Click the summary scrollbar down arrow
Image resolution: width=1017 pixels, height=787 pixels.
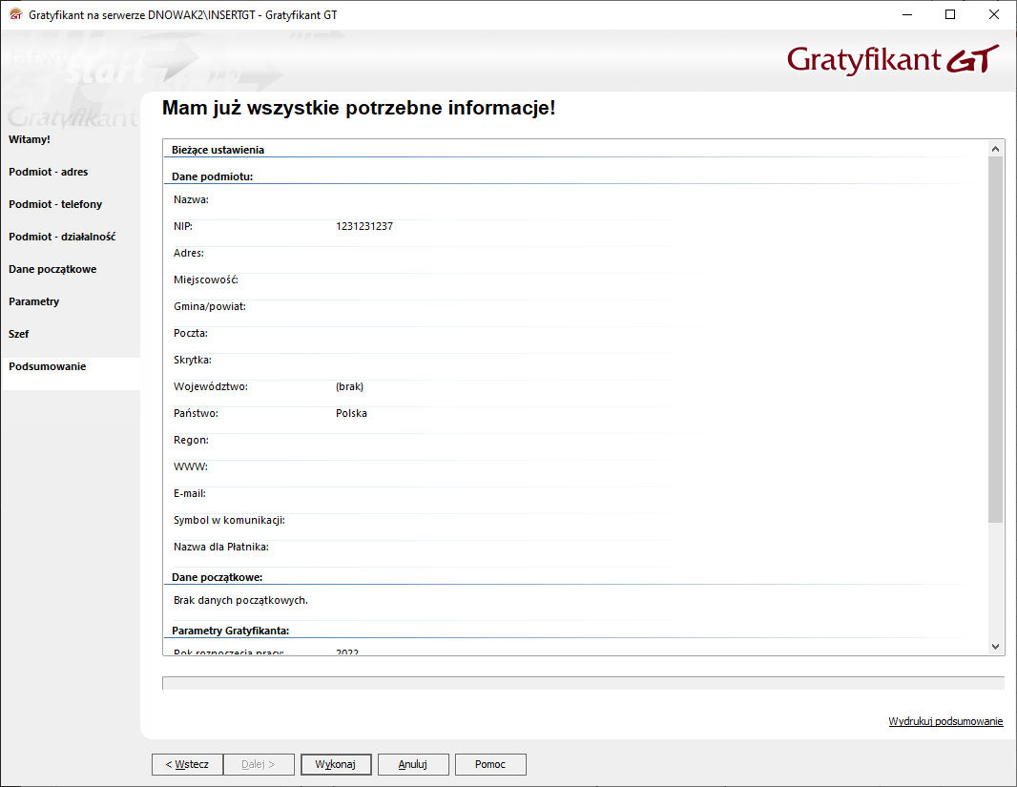[x=996, y=647]
